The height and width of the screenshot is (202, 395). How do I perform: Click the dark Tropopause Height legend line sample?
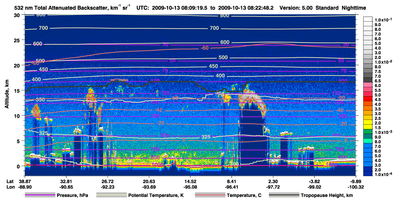(284, 195)
